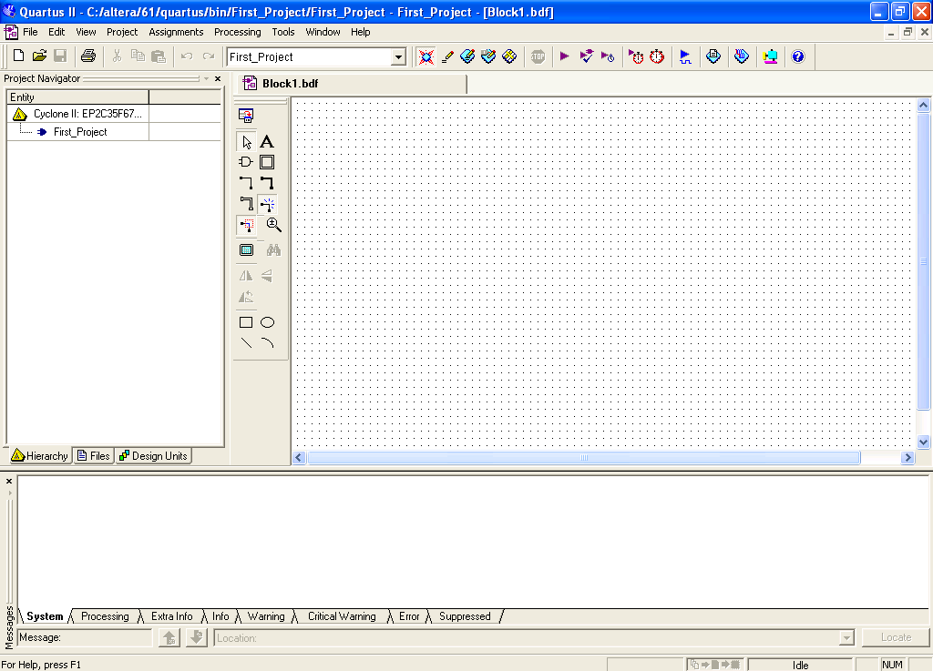This screenshot has height=671, width=933.
Task: Click the Locate button
Action: (x=896, y=637)
